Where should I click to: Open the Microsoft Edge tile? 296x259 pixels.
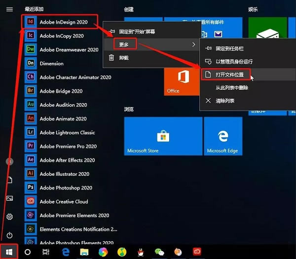click(x=222, y=136)
